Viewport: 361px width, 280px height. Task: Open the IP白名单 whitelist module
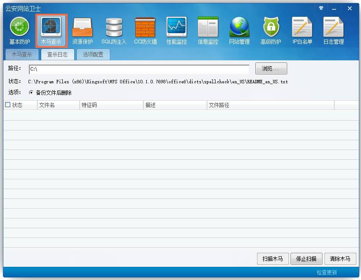pos(302,31)
